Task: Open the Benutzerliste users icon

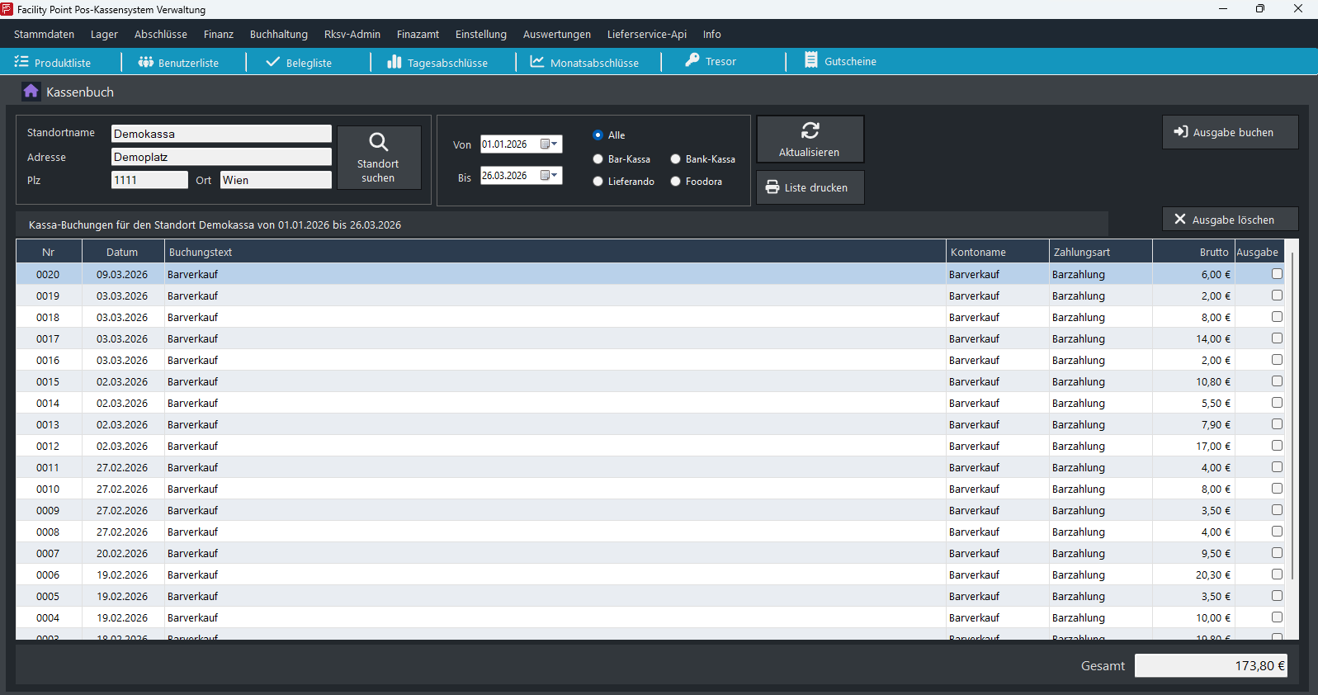Action: pos(146,62)
